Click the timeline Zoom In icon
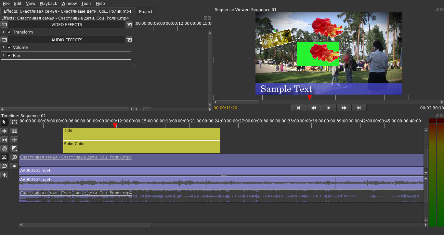 pyautogui.click(x=14, y=157)
